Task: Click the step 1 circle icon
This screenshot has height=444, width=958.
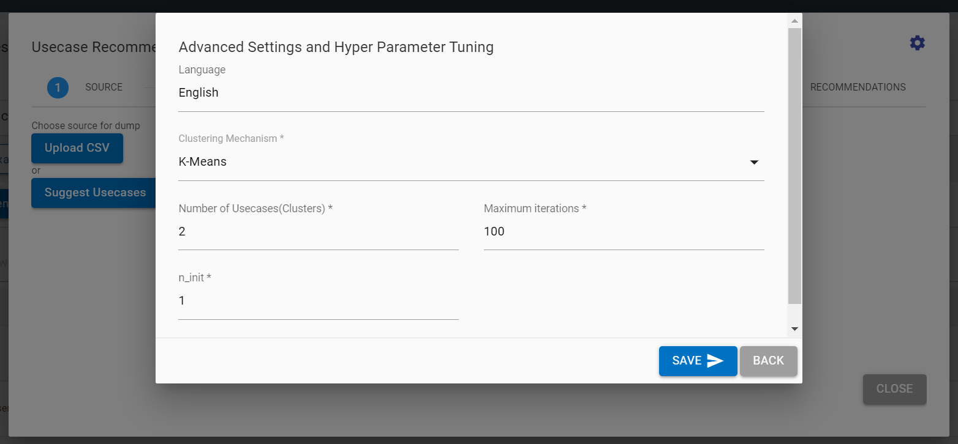Action: pyautogui.click(x=58, y=87)
